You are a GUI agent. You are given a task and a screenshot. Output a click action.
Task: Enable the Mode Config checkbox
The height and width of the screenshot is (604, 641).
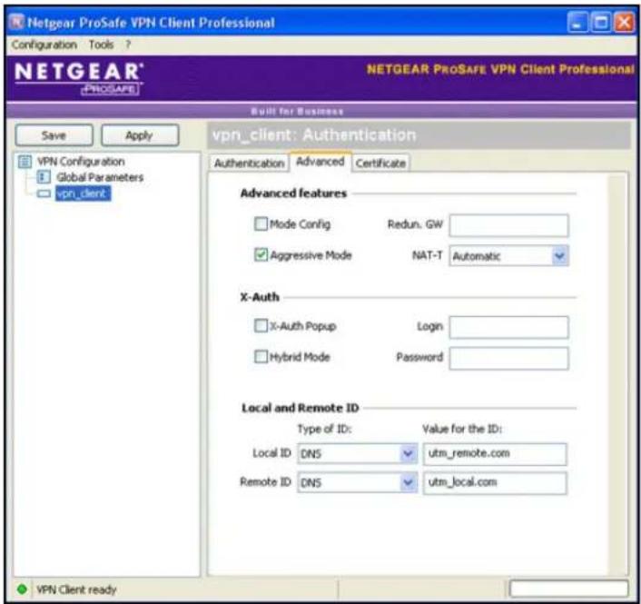coord(261,223)
